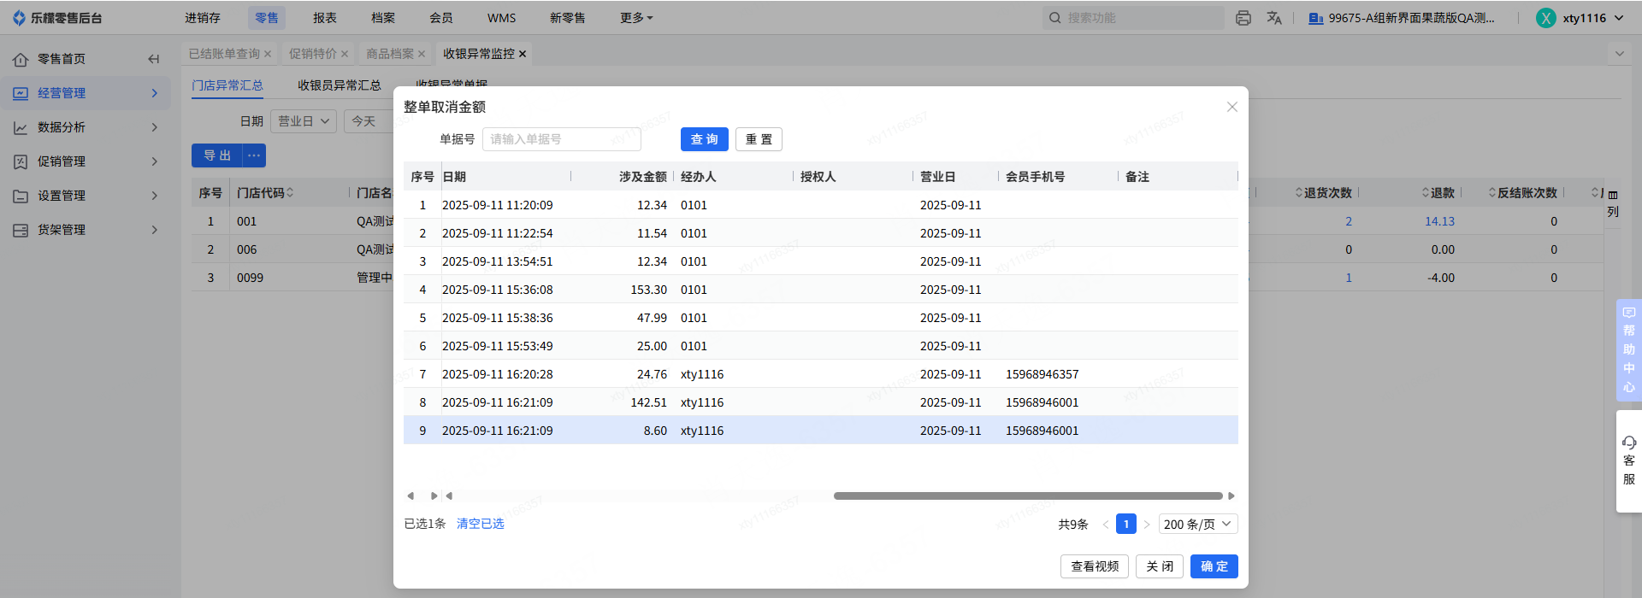
Task: Switch to 门店异常汇总 tab
Action: pos(227,85)
